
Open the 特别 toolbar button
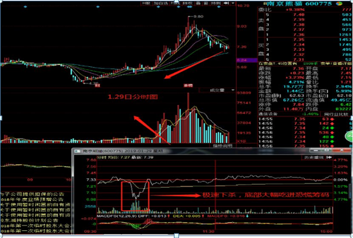point(216,3)
